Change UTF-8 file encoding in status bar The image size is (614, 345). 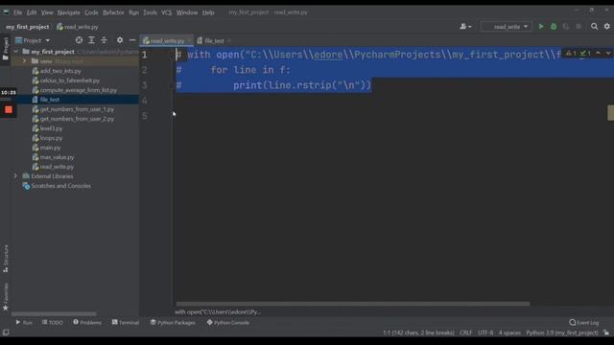[485, 333]
